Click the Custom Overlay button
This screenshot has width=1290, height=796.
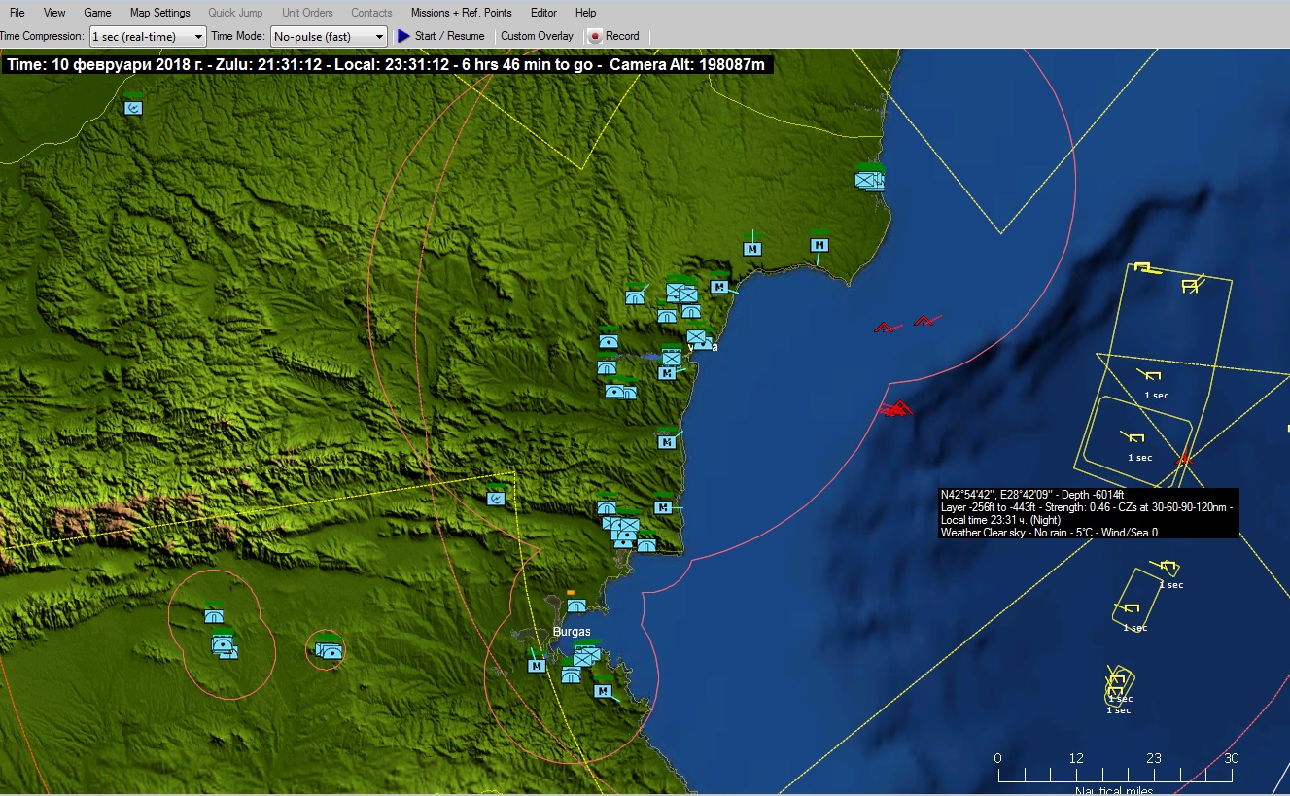[537, 36]
